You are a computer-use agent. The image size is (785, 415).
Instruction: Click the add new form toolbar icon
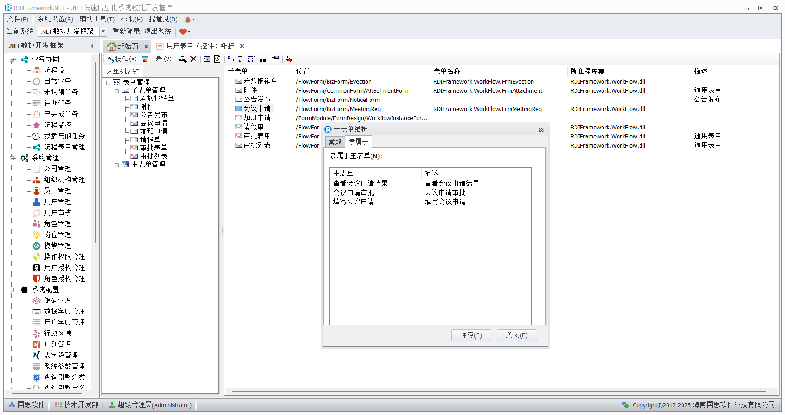coord(183,59)
